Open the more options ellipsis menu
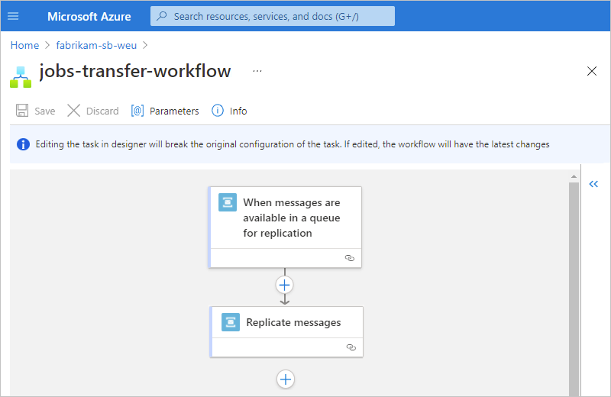This screenshot has width=611, height=397. tap(257, 71)
